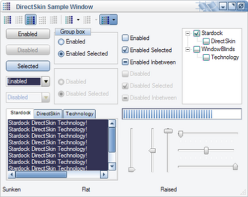This screenshot has width=248, height=197.
Task: Click the Disabled Inbetween checkbox
Action: (x=125, y=98)
